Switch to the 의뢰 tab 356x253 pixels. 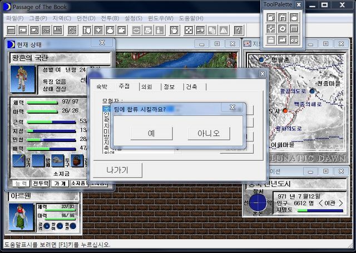pyautogui.click(x=147, y=87)
